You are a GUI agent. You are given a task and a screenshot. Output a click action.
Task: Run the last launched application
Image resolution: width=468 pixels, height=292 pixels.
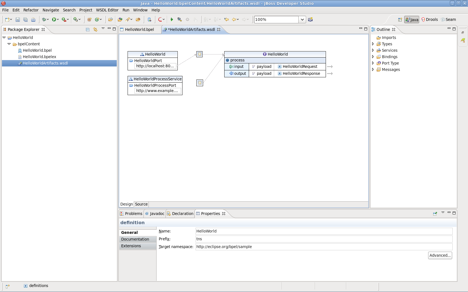click(x=54, y=19)
